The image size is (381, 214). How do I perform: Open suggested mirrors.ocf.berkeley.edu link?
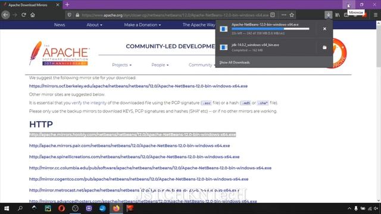point(138,86)
